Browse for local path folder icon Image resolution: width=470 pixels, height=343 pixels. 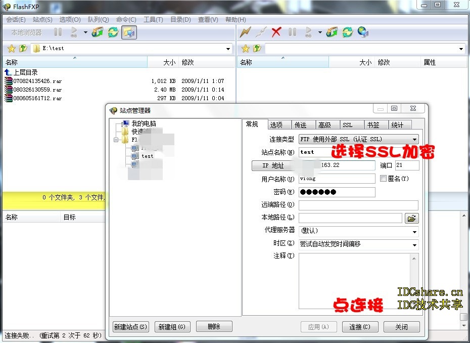[x=411, y=218]
